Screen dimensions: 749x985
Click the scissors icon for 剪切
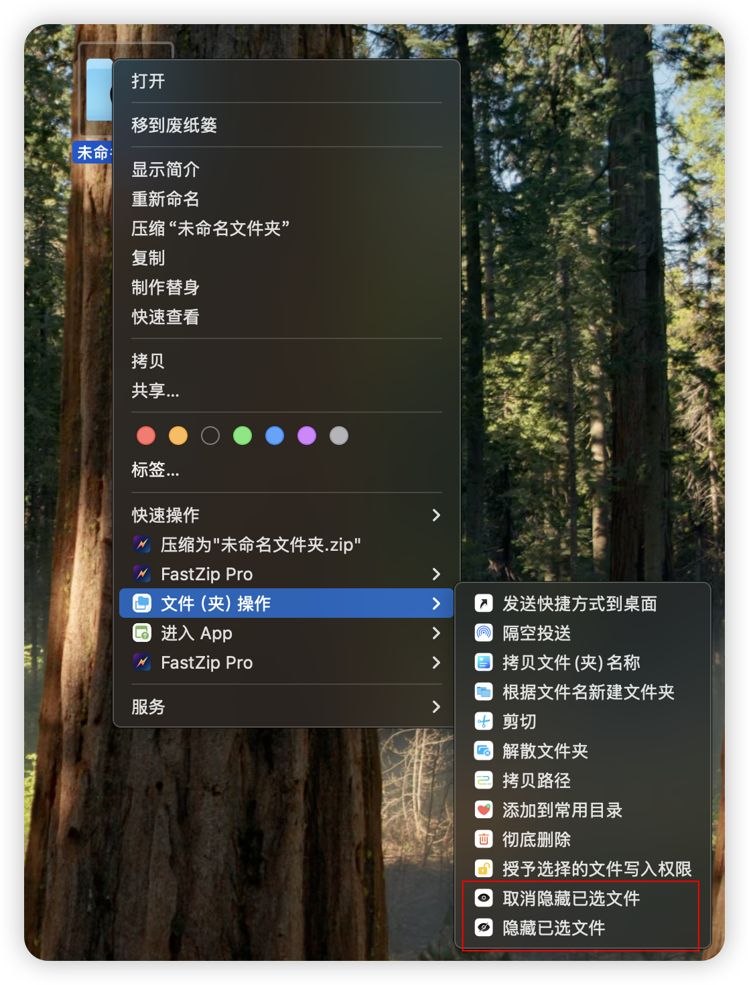(x=484, y=722)
